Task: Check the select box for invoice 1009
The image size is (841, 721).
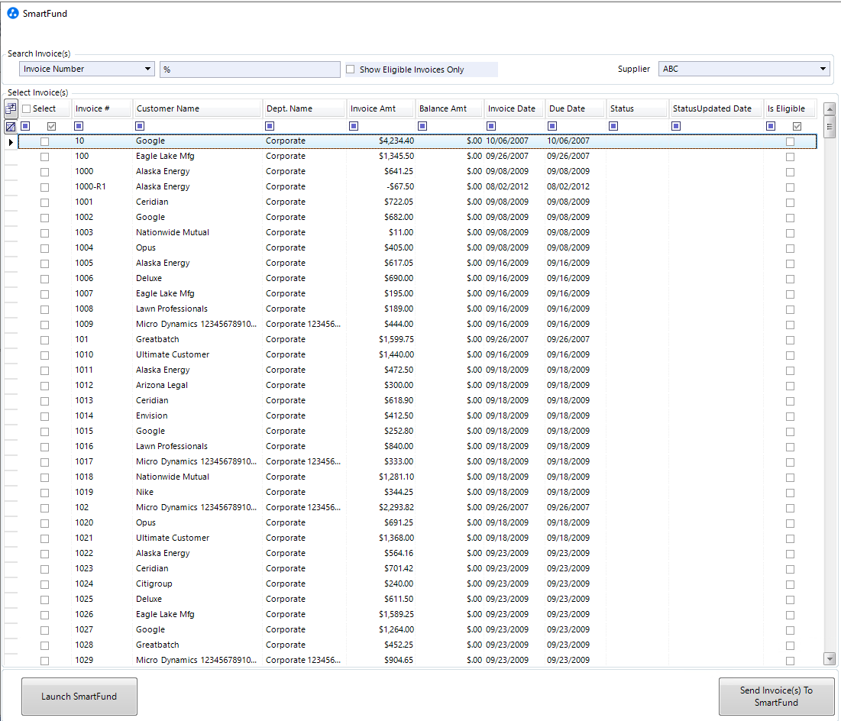Action: (44, 325)
